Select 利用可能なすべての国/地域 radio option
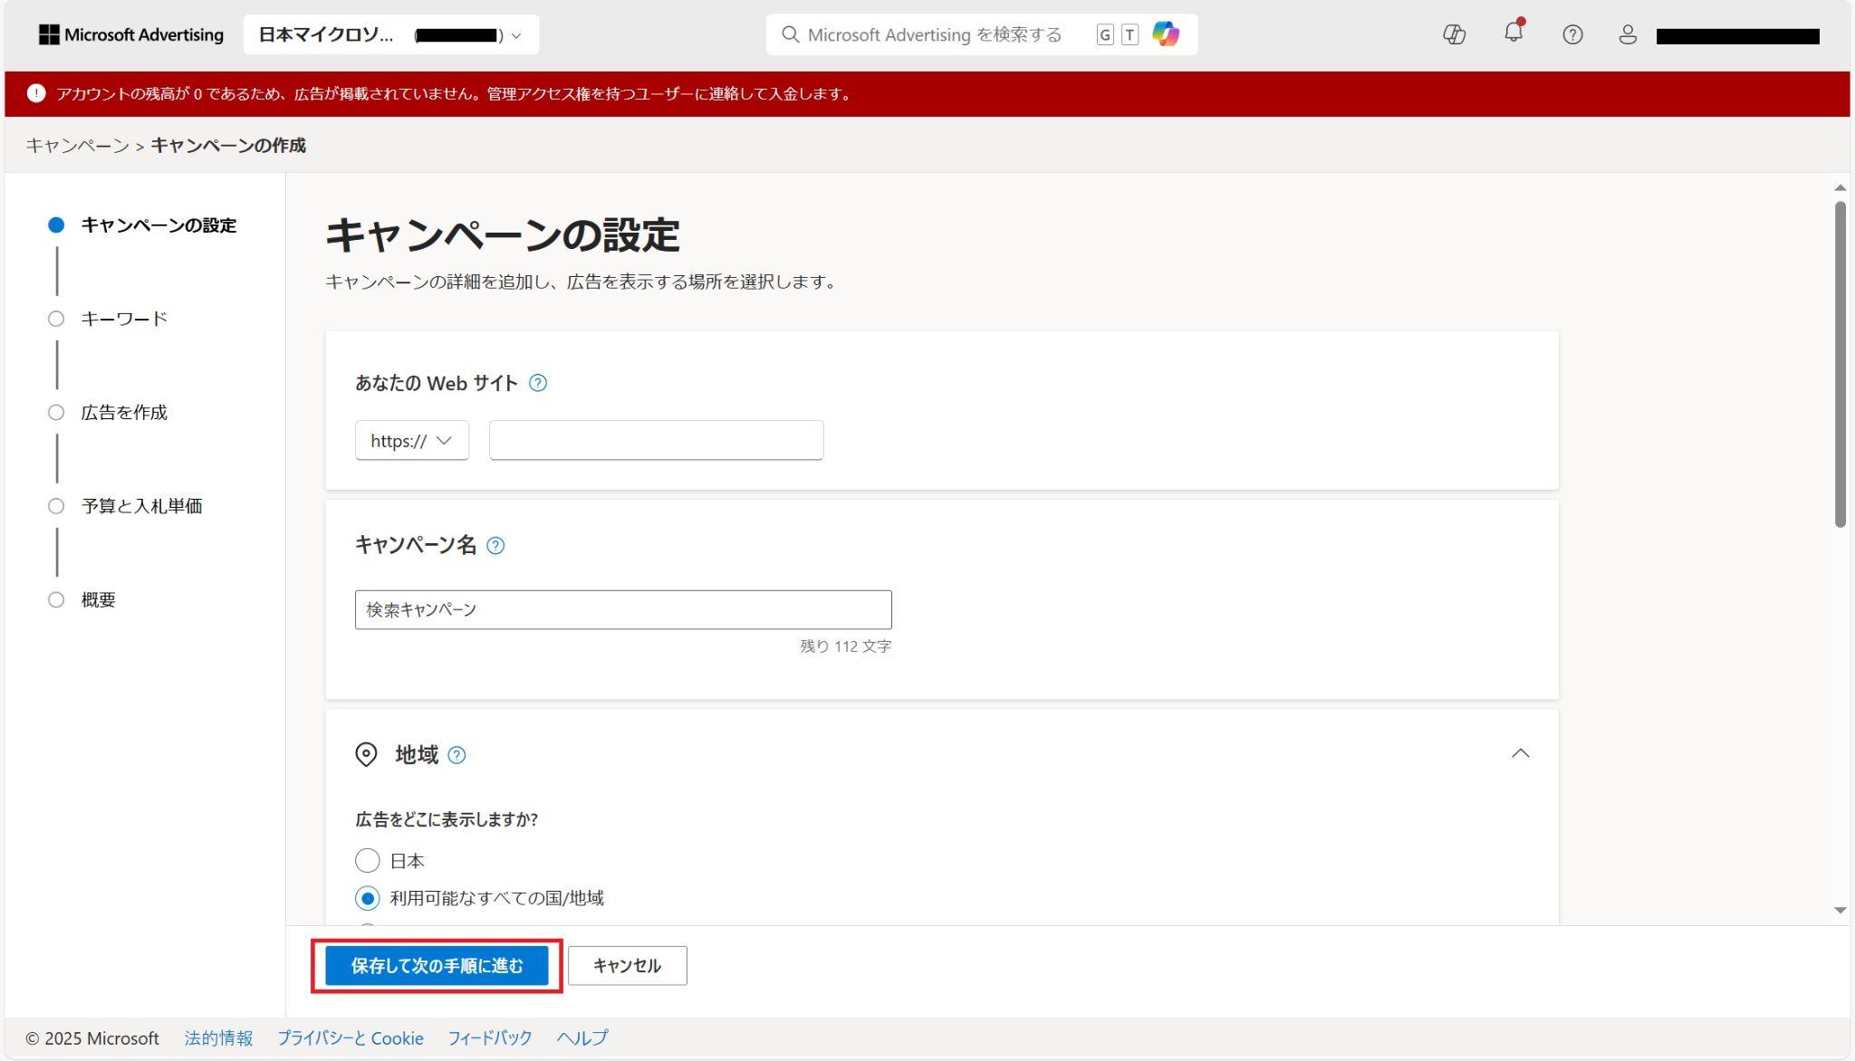 [367, 898]
